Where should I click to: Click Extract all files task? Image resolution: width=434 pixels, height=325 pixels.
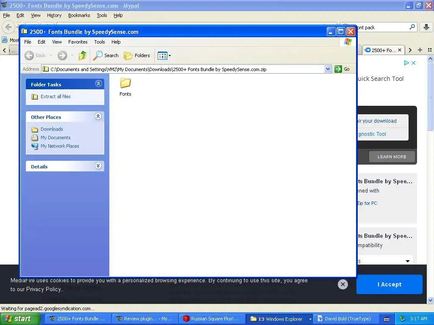click(56, 96)
